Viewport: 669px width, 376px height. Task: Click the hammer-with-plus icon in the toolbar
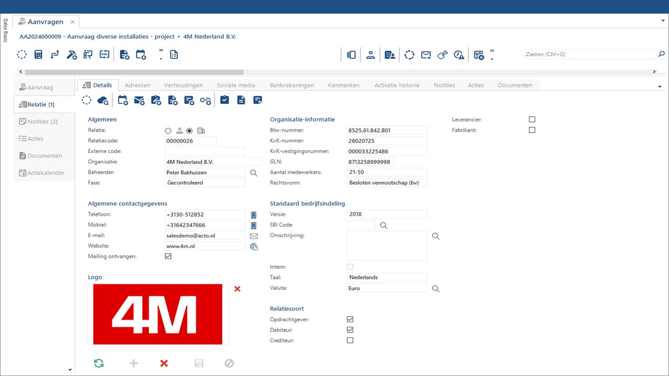[72, 54]
